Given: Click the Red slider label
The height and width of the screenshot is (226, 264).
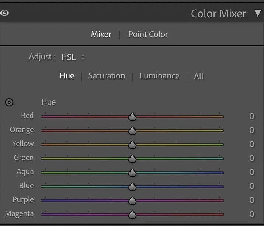Looking at the screenshot, I should point(27,116).
